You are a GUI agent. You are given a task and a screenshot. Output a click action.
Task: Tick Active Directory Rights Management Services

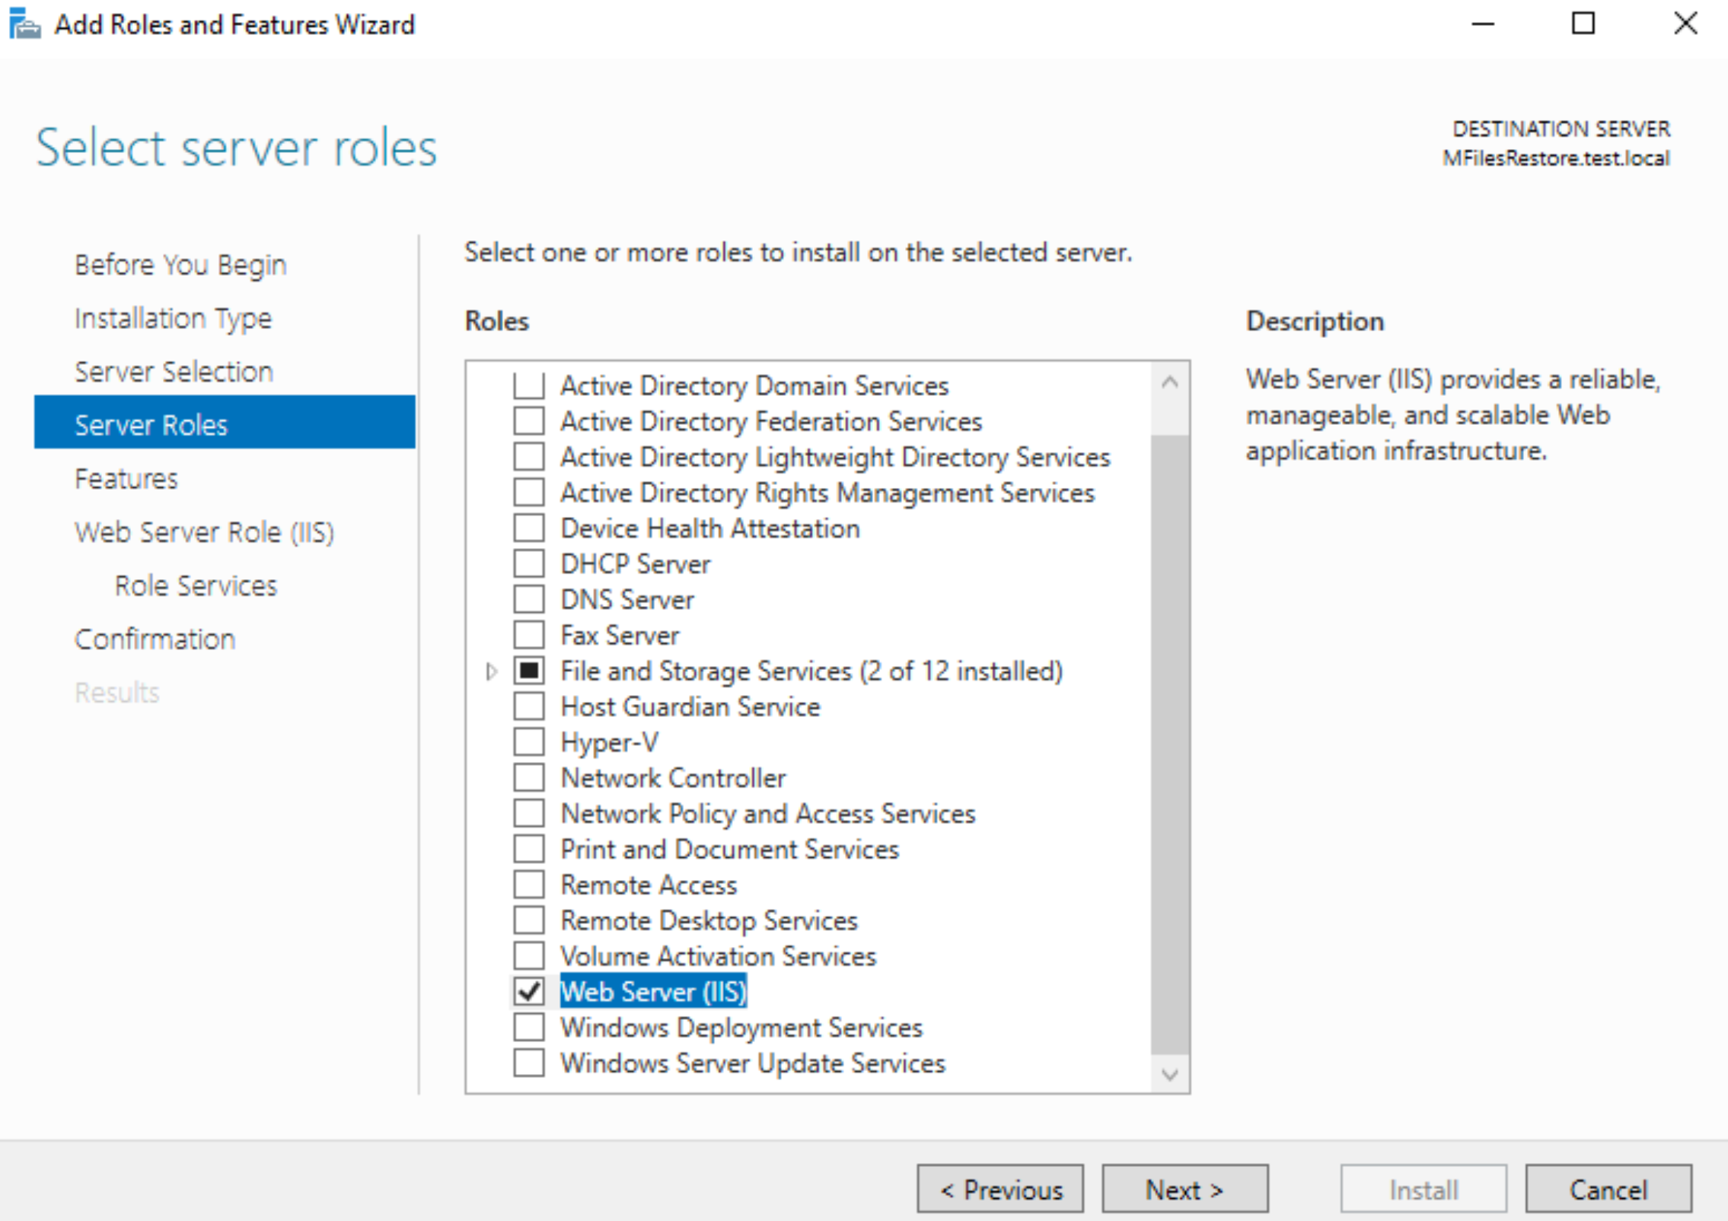(528, 493)
